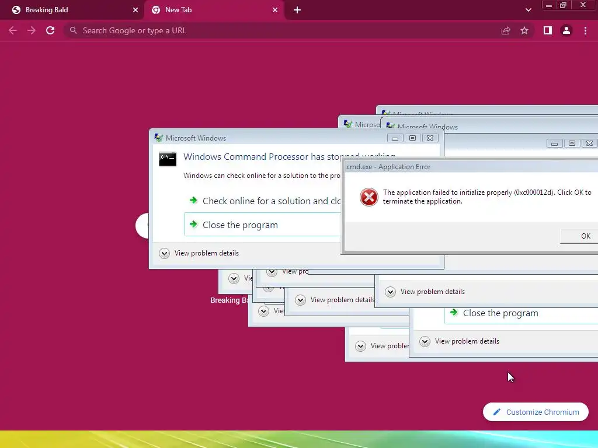
Task: Click the share page icon in address bar
Action: [x=506, y=30]
